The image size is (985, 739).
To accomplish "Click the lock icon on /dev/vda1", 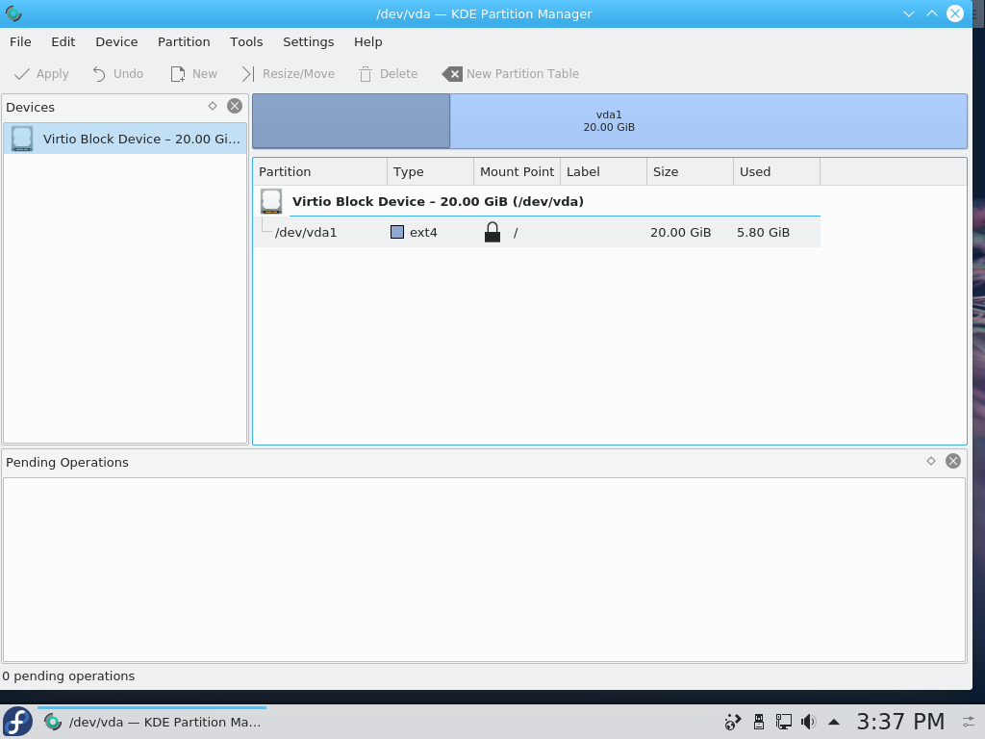I will point(492,233).
